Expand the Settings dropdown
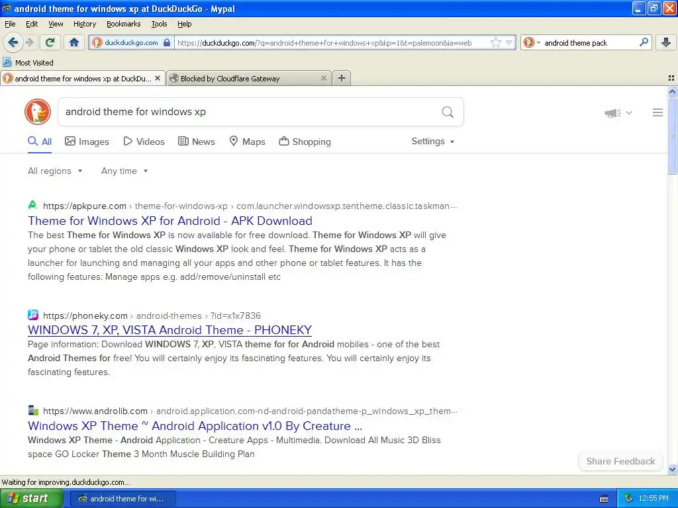The width and height of the screenshot is (678, 508). point(433,142)
